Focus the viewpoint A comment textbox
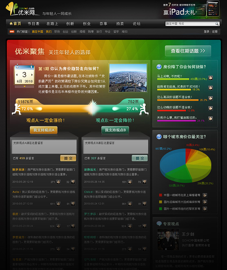 pos(44,146)
